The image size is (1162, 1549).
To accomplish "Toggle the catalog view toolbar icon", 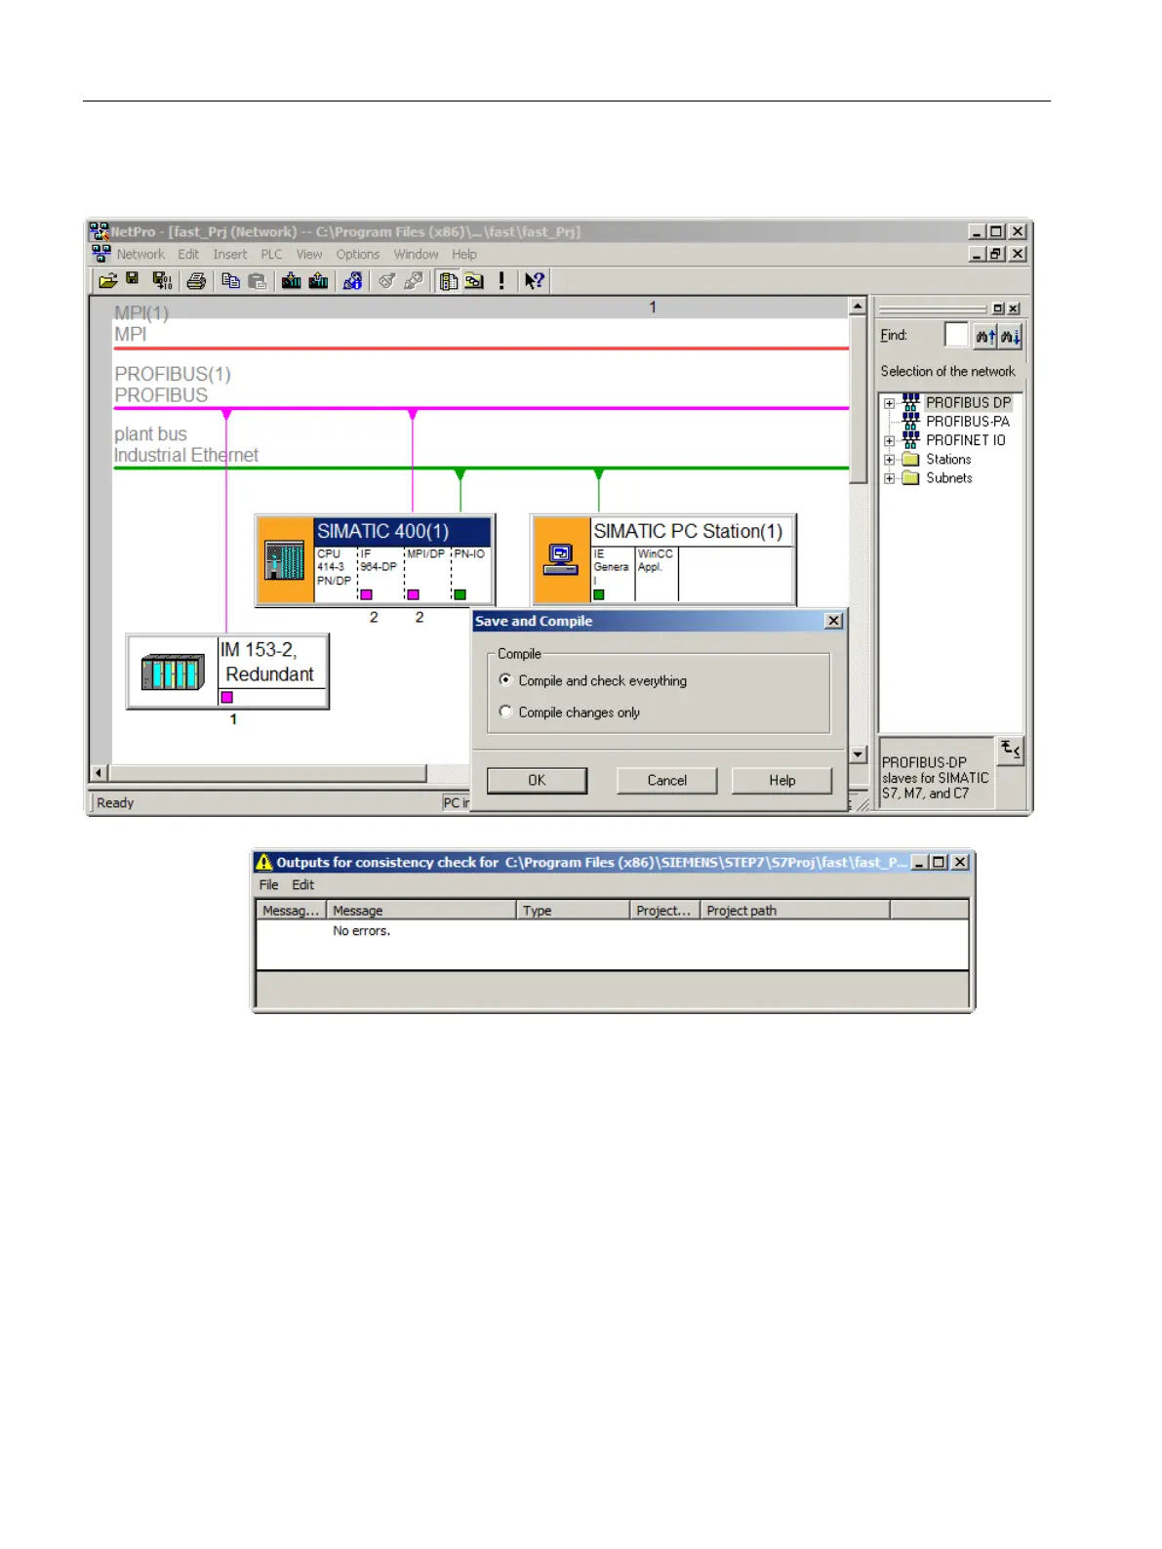I will pos(449,281).
